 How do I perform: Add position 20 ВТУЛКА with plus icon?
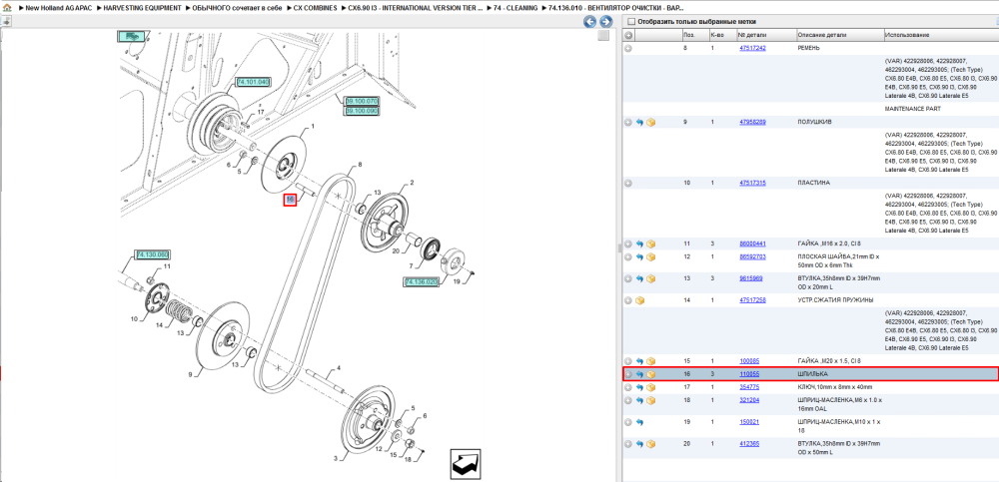tap(628, 444)
